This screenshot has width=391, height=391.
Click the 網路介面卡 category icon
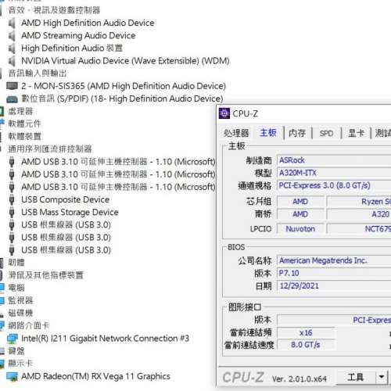click(2, 325)
